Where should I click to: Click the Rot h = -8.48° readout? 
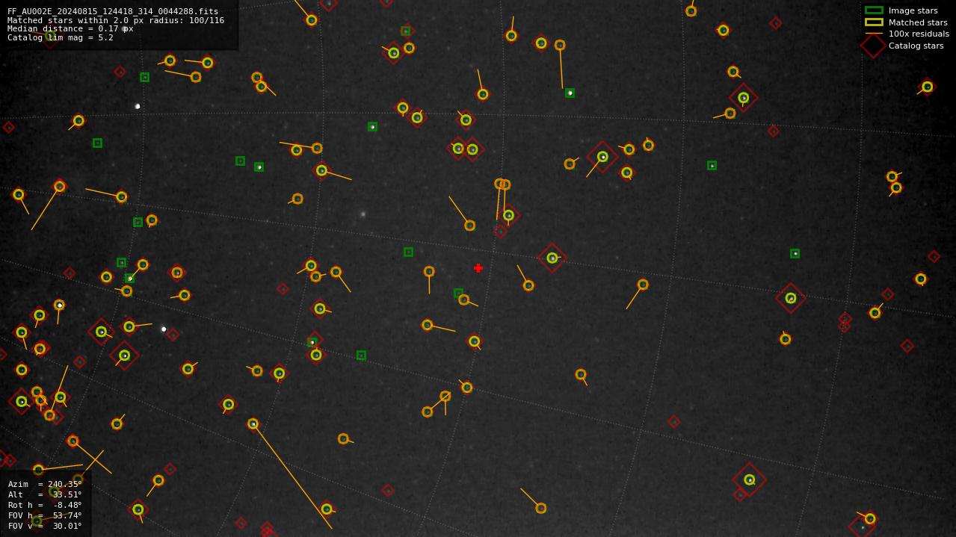(x=45, y=505)
